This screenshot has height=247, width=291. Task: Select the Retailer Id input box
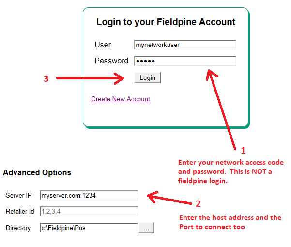89,211
